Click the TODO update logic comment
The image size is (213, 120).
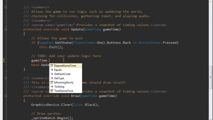tap(66, 56)
